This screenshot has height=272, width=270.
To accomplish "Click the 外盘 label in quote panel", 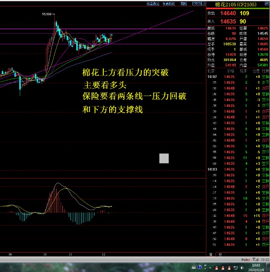I will [211, 66].
